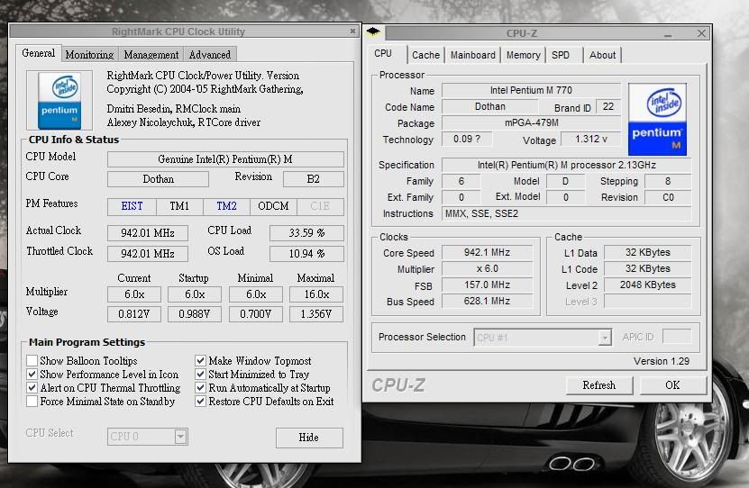This screenshot has height=488, width=749.
Task: Click the Brand ID 22 value
Action: tap(608, 106)
